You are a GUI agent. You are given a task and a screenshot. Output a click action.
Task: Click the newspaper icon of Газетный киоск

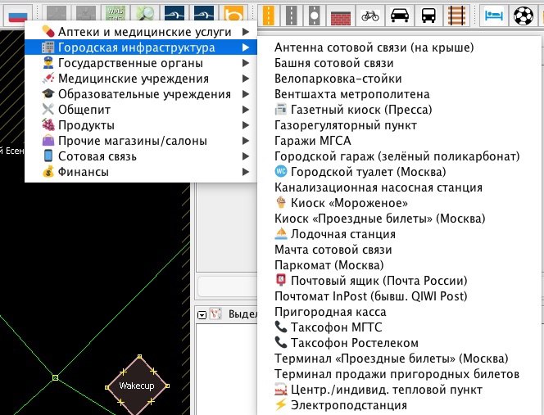[281, 110]
